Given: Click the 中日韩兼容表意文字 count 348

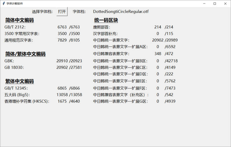Looking at the screenshot, I should click(x=158, y=54).
